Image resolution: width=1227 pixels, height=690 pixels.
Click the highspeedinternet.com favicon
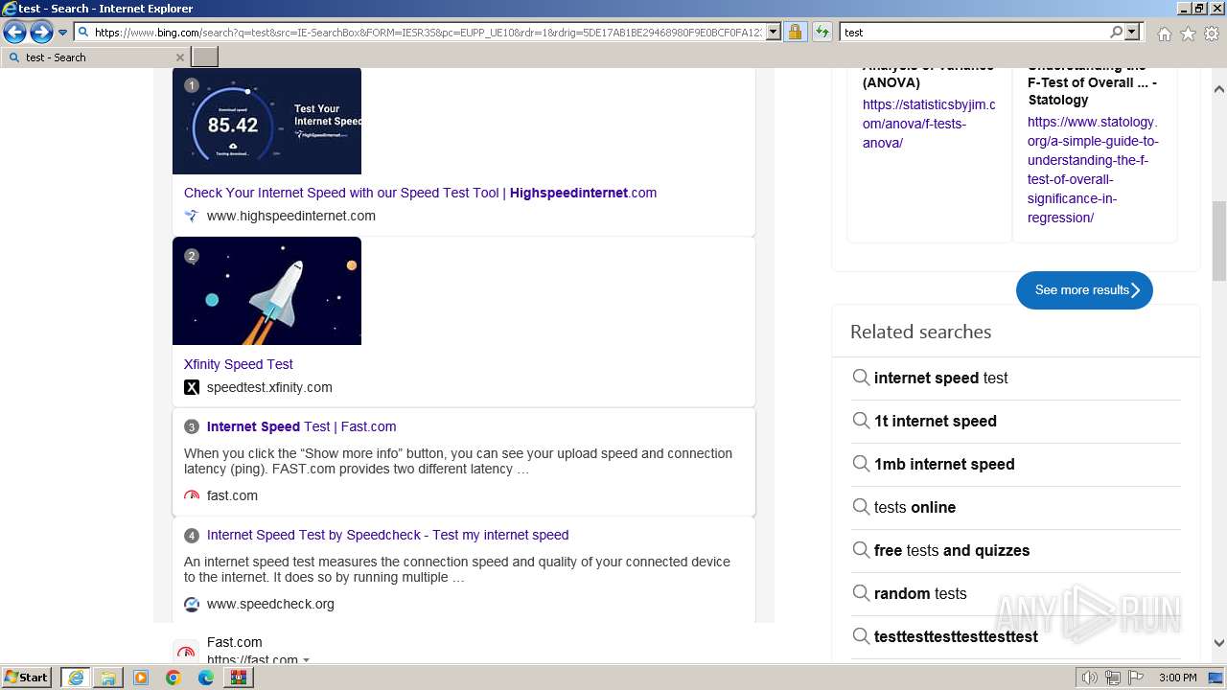tap(192, 216)
